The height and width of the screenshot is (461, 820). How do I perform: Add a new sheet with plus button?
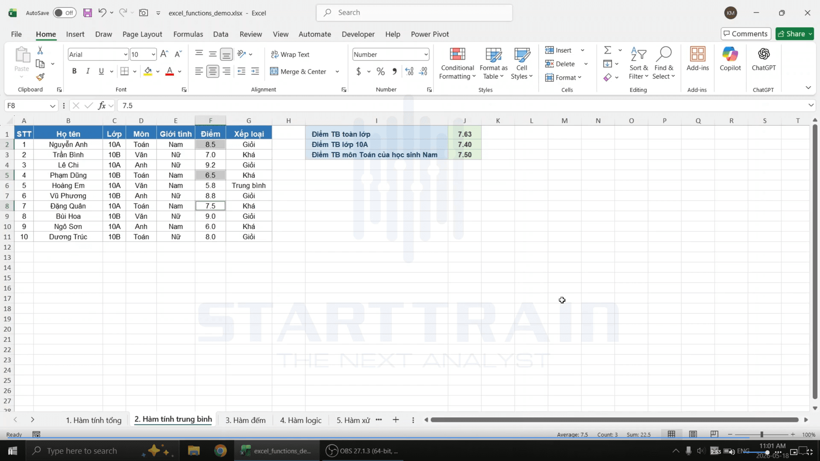tap(396, 420)
